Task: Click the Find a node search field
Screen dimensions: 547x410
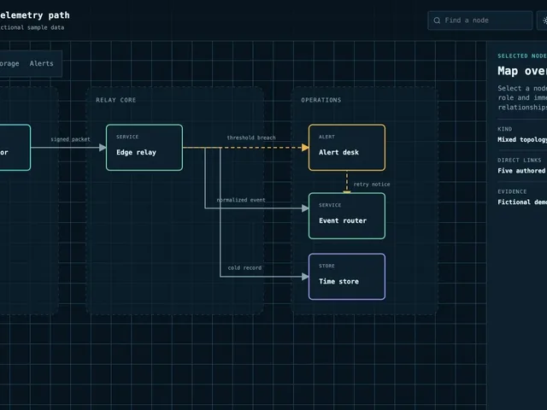Action: coord(479,20)
